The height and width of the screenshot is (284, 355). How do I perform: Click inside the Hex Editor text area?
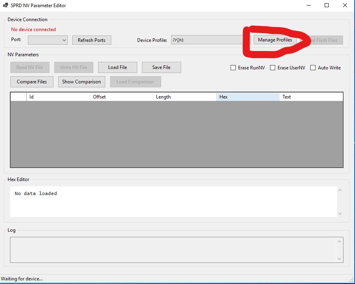pos(172,201)
